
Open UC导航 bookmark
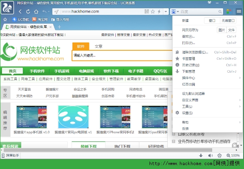click(21, 19)
